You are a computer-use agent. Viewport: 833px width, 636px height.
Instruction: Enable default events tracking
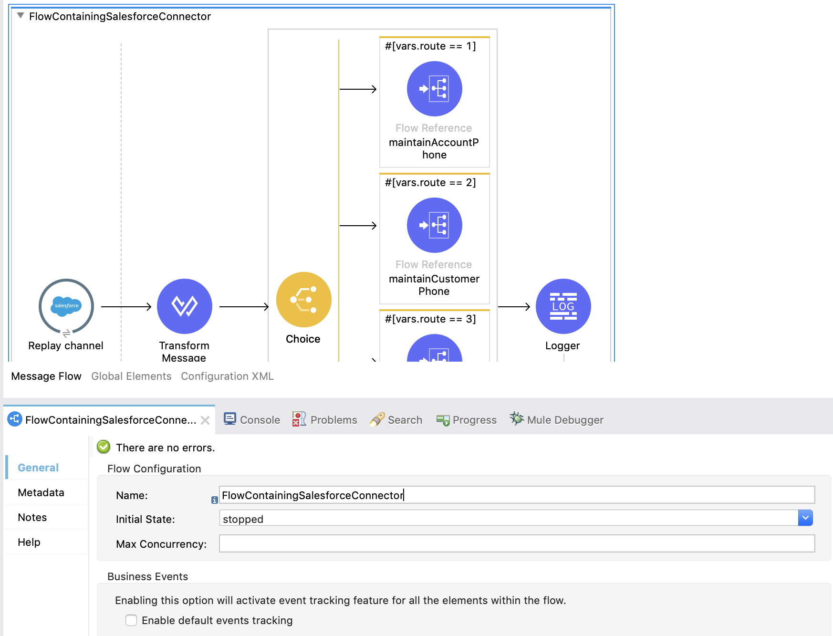click(x=131, y=620)
